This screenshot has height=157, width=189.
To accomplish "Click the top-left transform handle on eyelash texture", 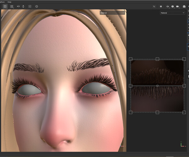I will [131, 59].
